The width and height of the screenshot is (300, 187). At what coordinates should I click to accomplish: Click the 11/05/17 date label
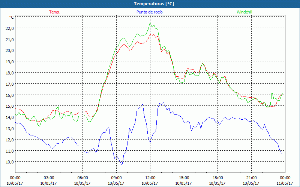(285, 183)
